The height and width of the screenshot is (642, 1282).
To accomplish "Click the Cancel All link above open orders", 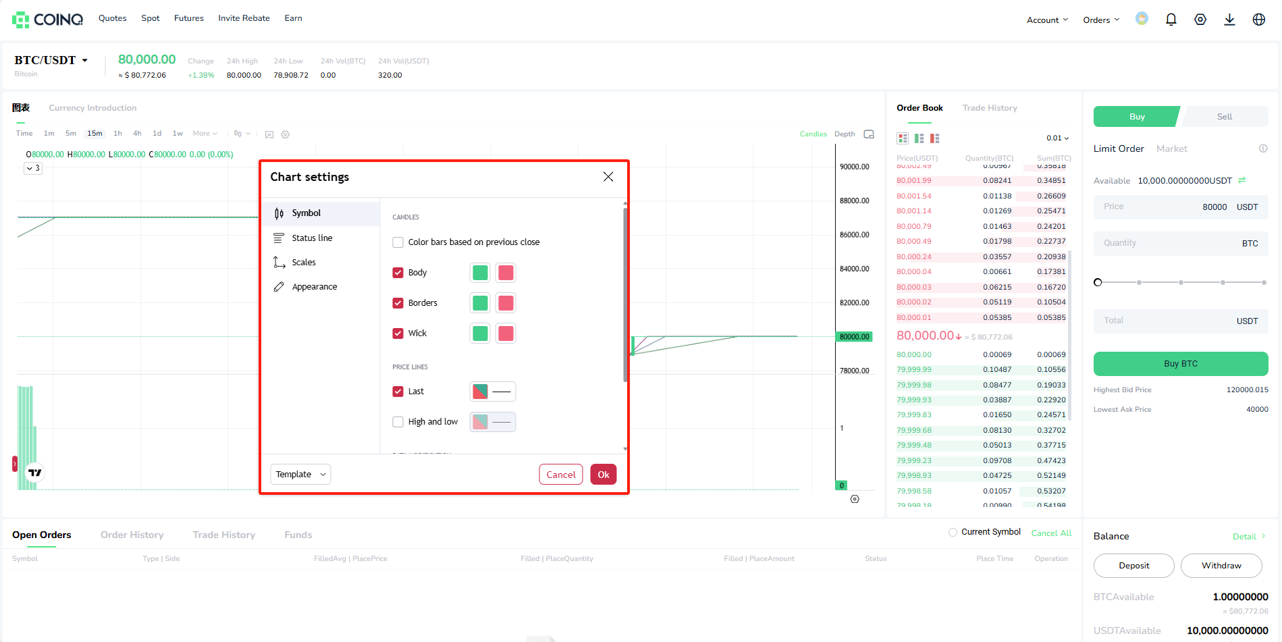I will click(1051, 533).
